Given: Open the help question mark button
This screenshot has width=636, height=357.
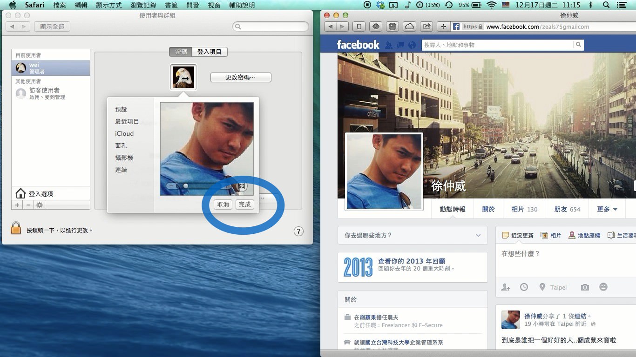Looking at the screenshot, I should coord(299,231).
